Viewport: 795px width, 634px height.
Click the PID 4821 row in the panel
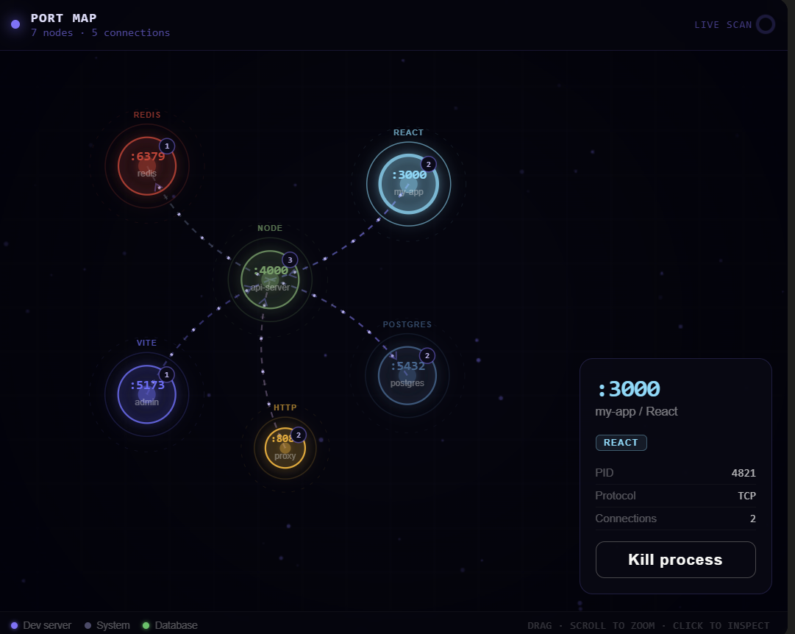[x=675, y=473]
